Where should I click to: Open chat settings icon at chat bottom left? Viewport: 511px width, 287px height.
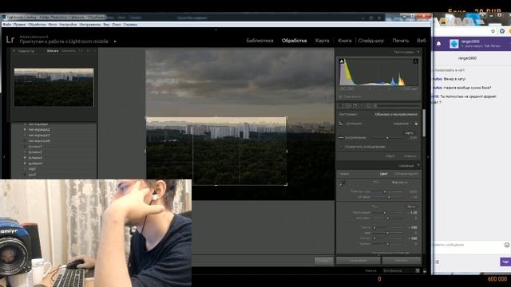coord(438,261)
